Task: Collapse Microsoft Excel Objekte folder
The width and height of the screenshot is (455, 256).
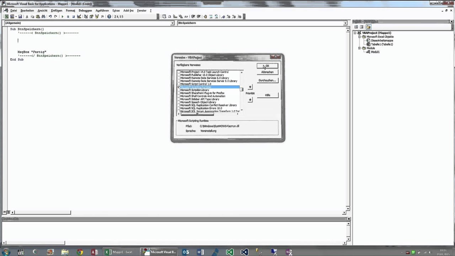Action: (x=359, y=37)
